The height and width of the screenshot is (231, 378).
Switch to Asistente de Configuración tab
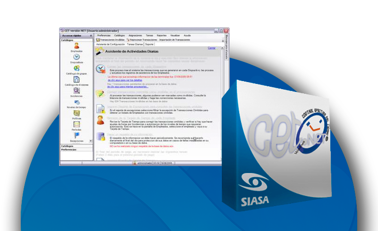[x=111, y=44]
